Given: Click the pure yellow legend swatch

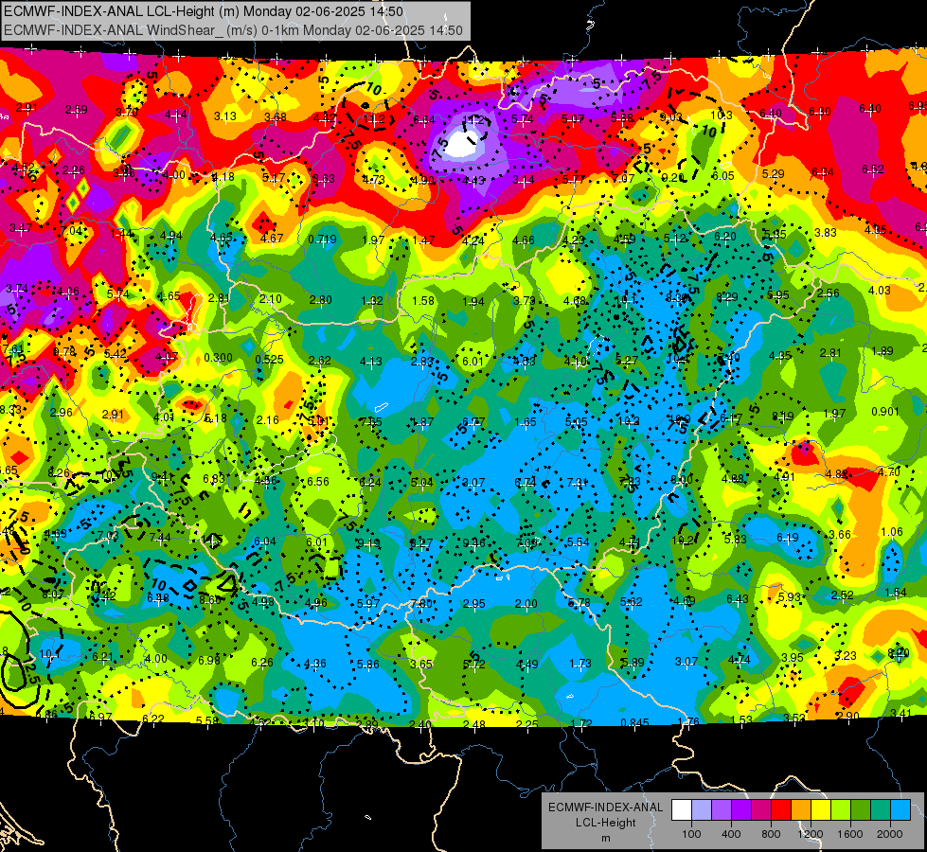Looking at the screenshot, I should coord(821,810).
